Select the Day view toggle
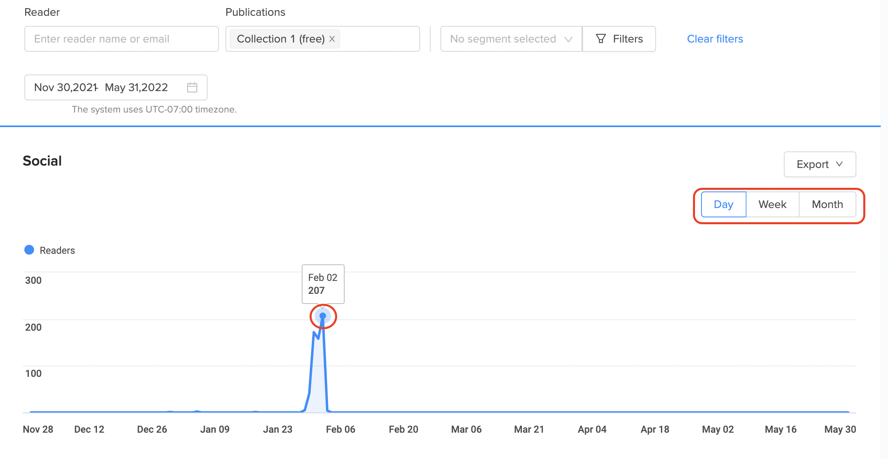The image size is (888, 459). coord(723,204)
